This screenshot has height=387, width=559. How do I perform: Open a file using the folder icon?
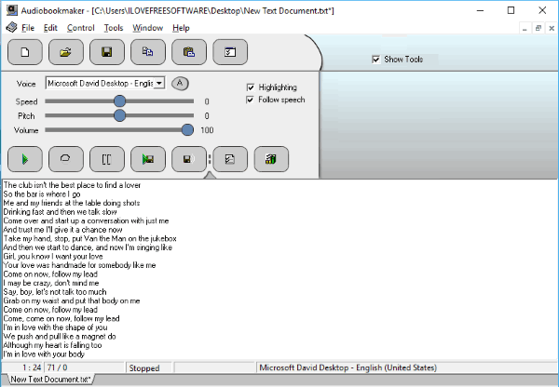pyautogui.click(x=66, y=52)
